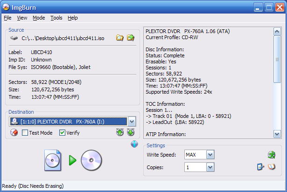Click the Supported Write Speeds: 24x line
287x192 pixels.
coord(179,92)
